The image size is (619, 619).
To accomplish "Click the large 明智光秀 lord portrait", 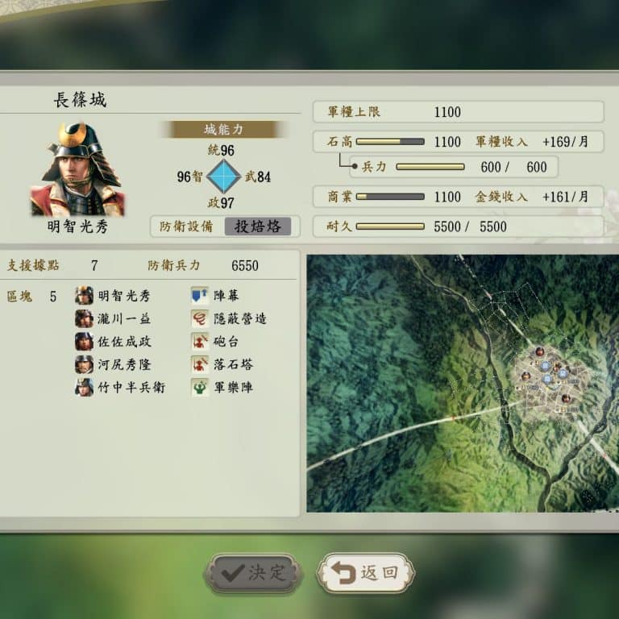I will pos(77,169).
